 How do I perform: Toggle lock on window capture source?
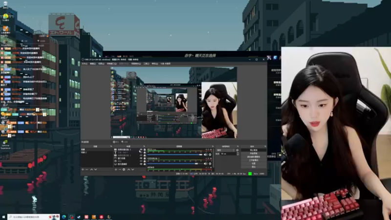[145, 158]
